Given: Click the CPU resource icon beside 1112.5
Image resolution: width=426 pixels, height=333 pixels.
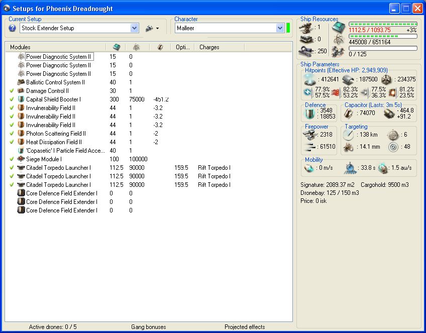Looking at the screenshot, I should (339, 28).
